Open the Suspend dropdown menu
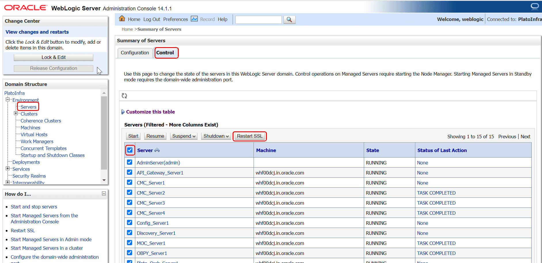Screen dimensions: 542x263 click(x=184, y=136)
